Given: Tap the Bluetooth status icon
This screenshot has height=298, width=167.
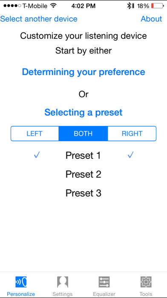Looking at the screenshot, I should 130,6.
